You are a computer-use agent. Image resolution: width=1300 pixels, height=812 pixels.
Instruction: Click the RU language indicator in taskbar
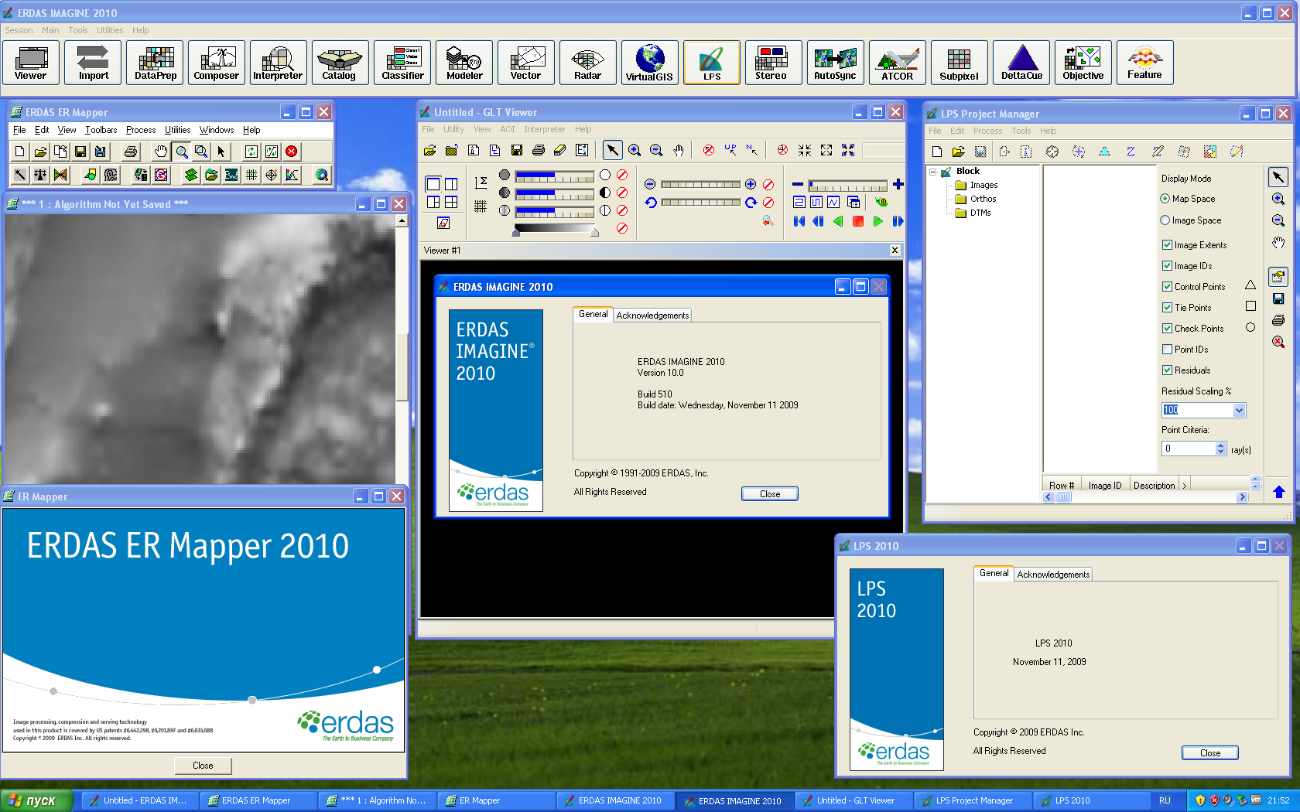tap(1165, 800)
